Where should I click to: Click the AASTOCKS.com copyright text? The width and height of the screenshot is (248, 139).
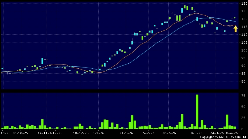click(x=223, y=137)
